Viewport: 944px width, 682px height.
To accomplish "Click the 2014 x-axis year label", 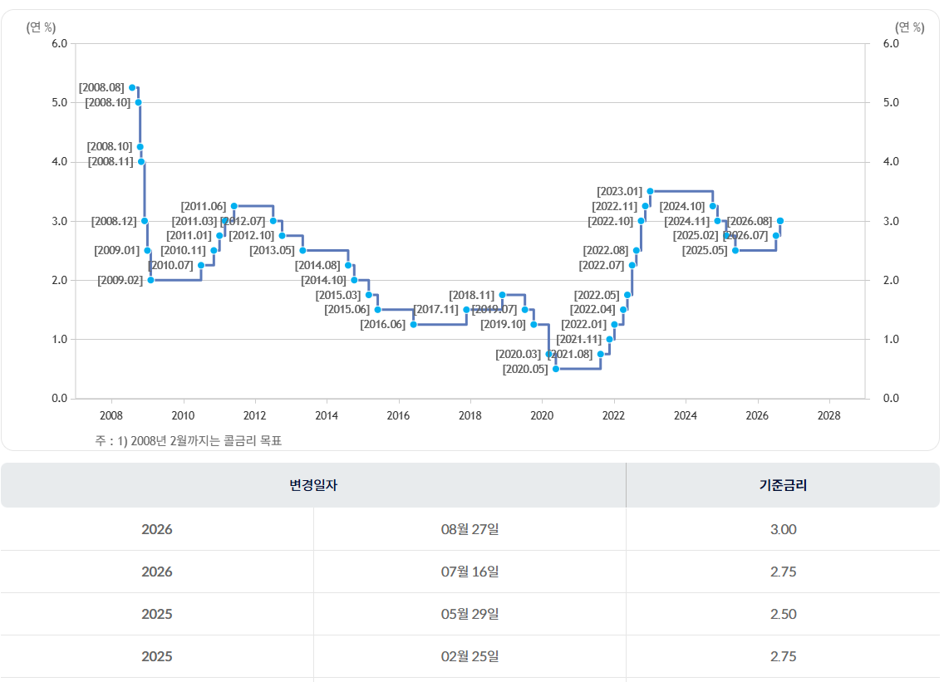I will click(327, 415).
